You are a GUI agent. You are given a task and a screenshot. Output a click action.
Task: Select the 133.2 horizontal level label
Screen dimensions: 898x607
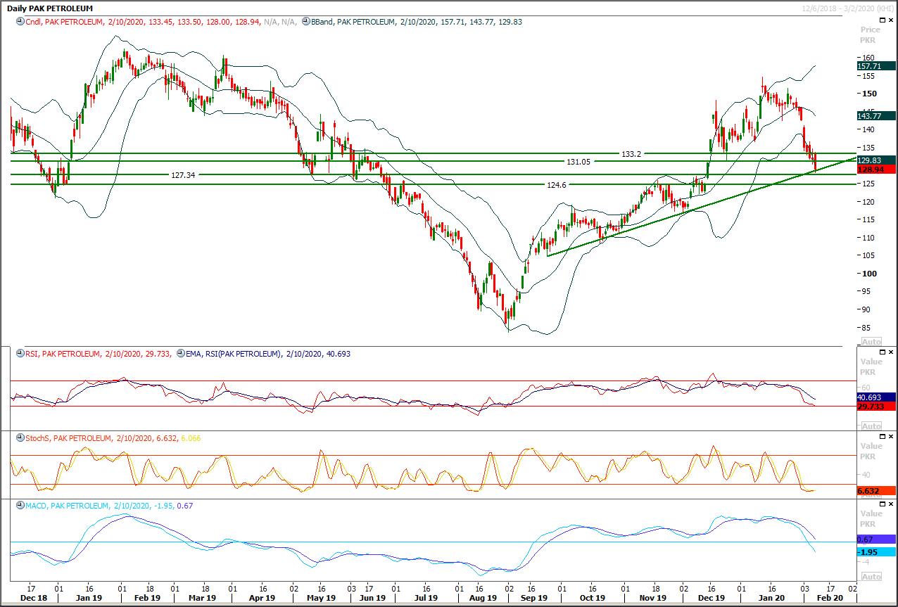point(630,153)
